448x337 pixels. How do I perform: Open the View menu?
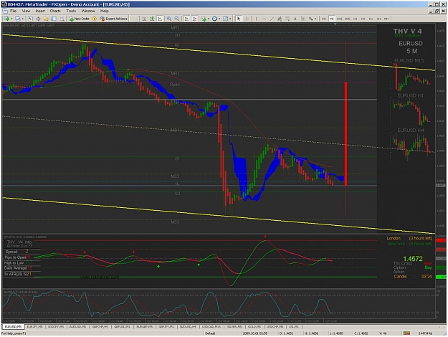coord(26,11)
